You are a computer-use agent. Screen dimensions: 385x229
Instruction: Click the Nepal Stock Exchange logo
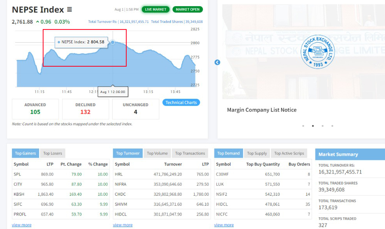(x=317, y=52)
